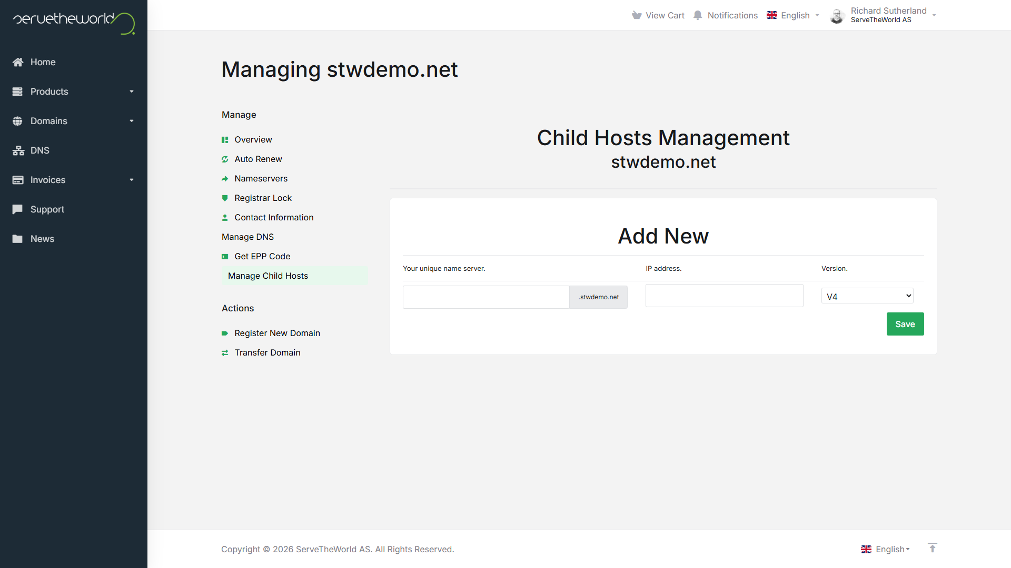Click the Overview icon in Manage list
The width and height of the screenshot is (1011, 568).
click(x=225, y=140)
